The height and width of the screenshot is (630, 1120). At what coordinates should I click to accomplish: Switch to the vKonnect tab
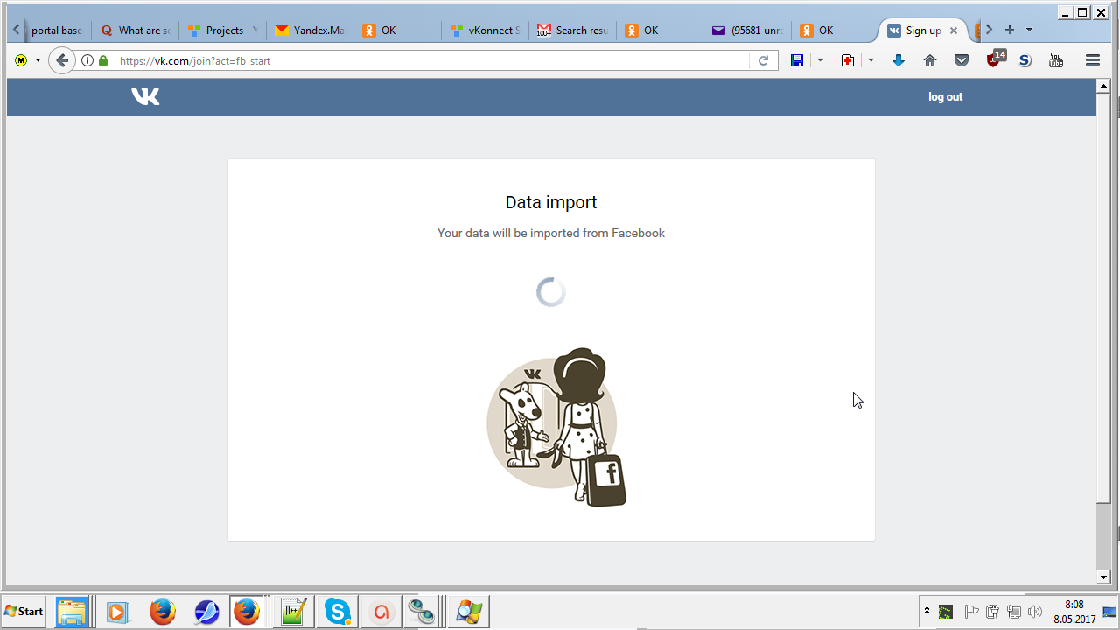(485, 31)
